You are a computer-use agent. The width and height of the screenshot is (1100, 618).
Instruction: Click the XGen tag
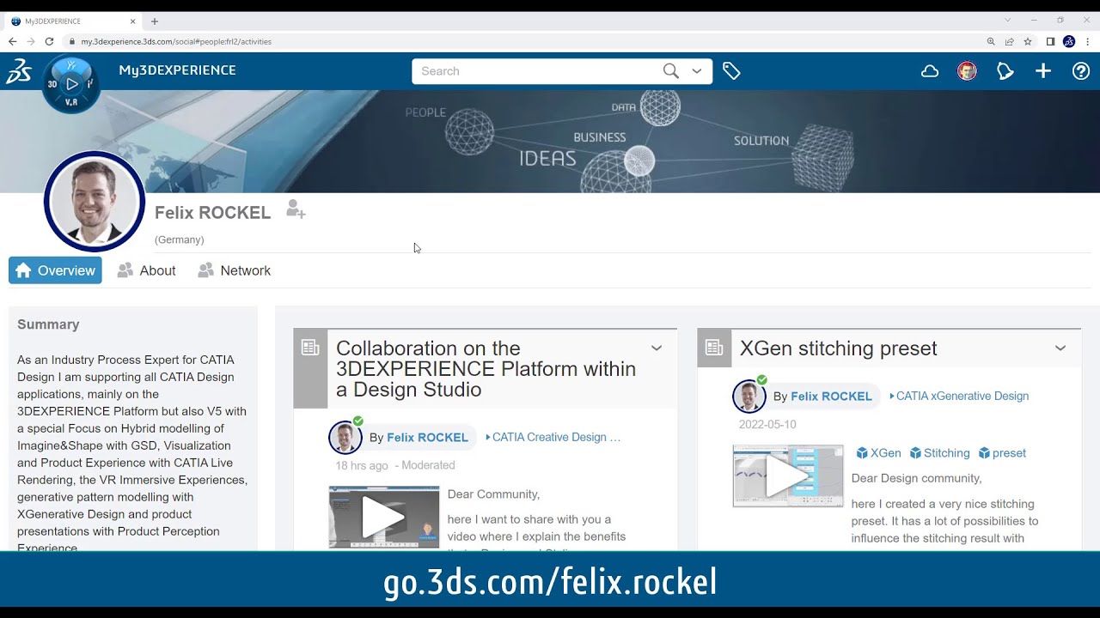[879, 453]
